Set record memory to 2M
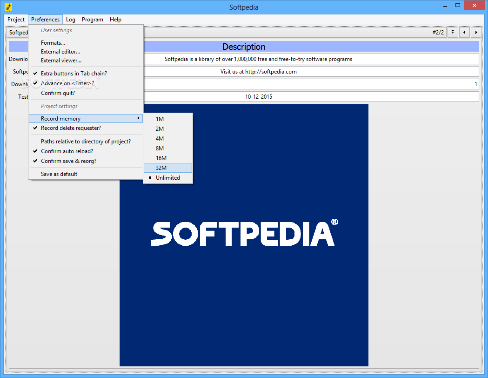Screen dimensions: 488x378 168,128
